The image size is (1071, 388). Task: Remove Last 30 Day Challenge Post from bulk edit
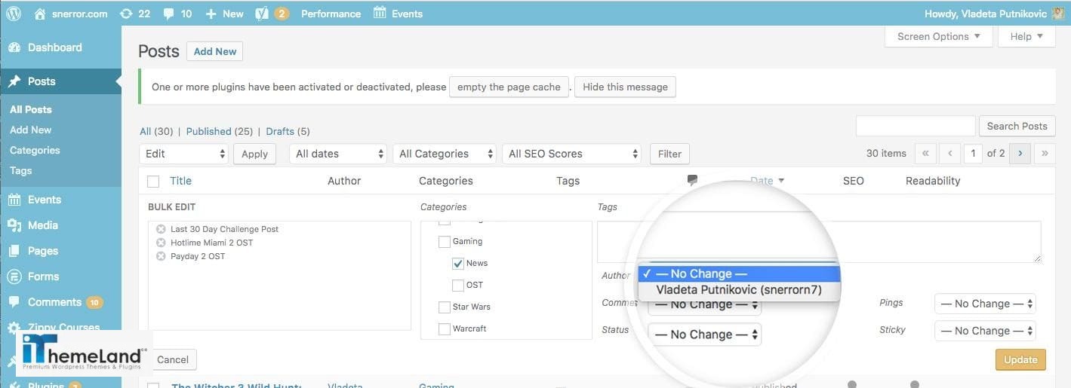[x=161, y=229]
